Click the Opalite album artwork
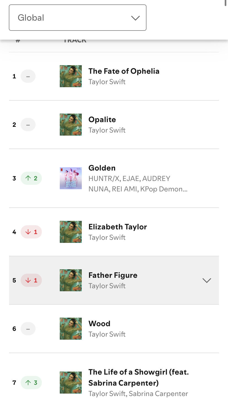This screenshot has width=228, height=412. pos(71,125)
